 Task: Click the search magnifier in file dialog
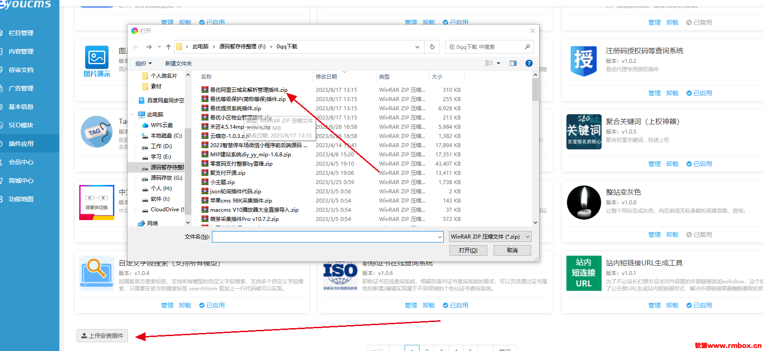point(527,47)
